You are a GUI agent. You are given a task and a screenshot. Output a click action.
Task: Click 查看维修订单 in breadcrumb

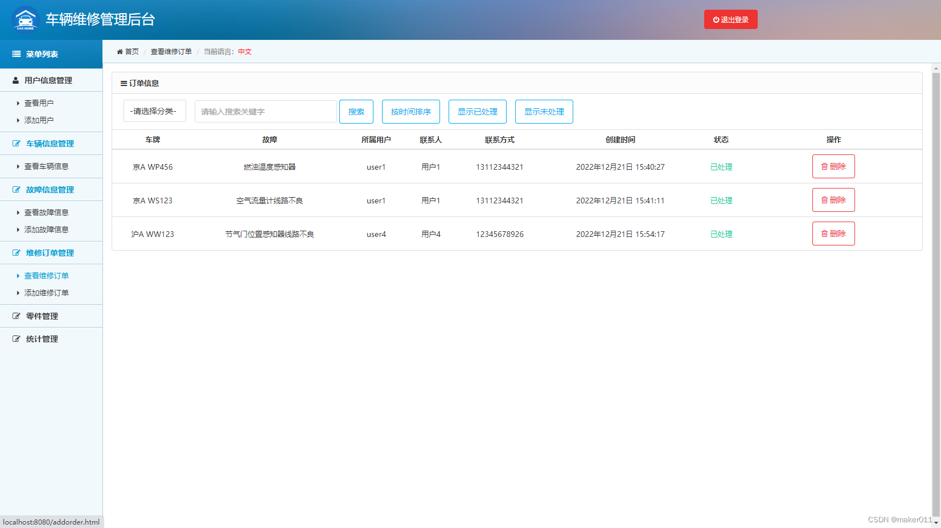[x=171, y=52]
